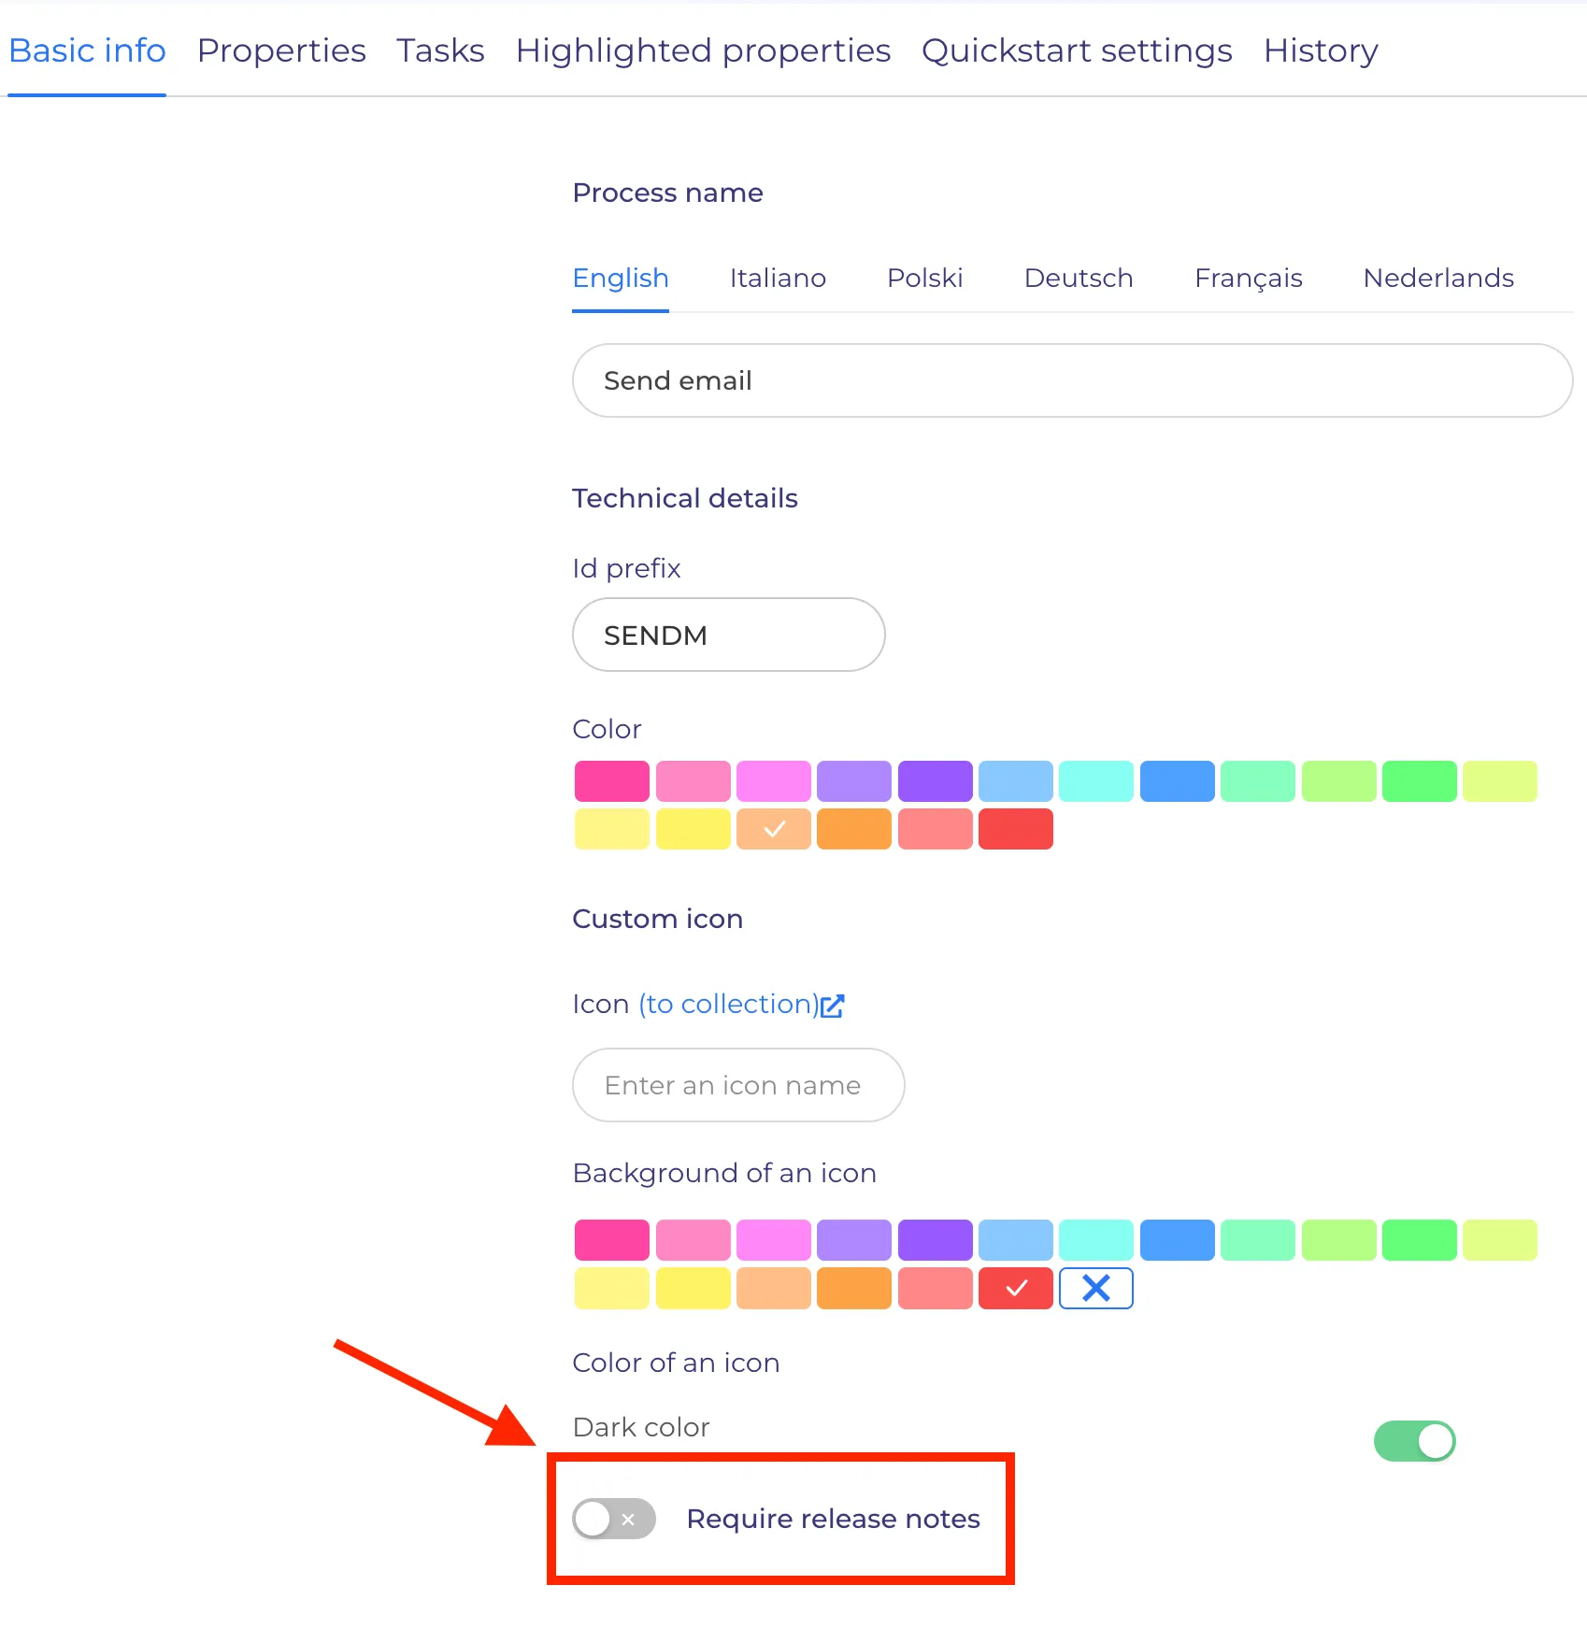Select checked red swatch for icon background
The width and height of the screenshot is (1587, 1628).
point(1016,1289)
